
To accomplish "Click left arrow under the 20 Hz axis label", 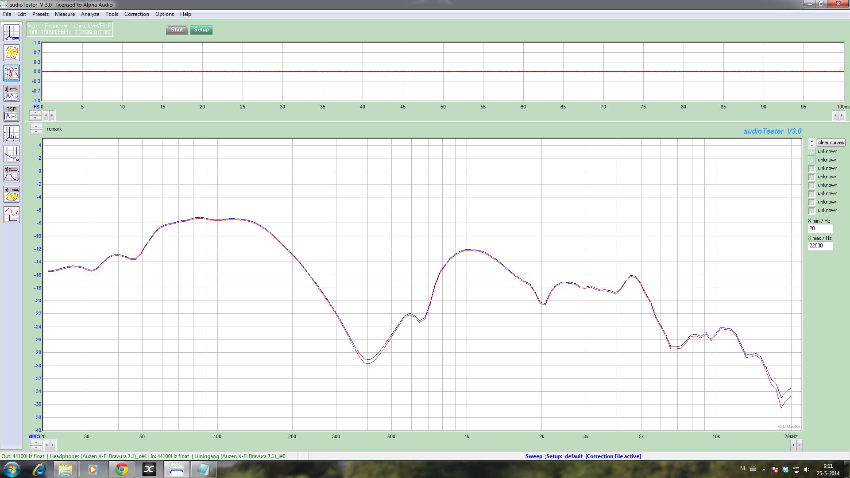I will [47, 445].
